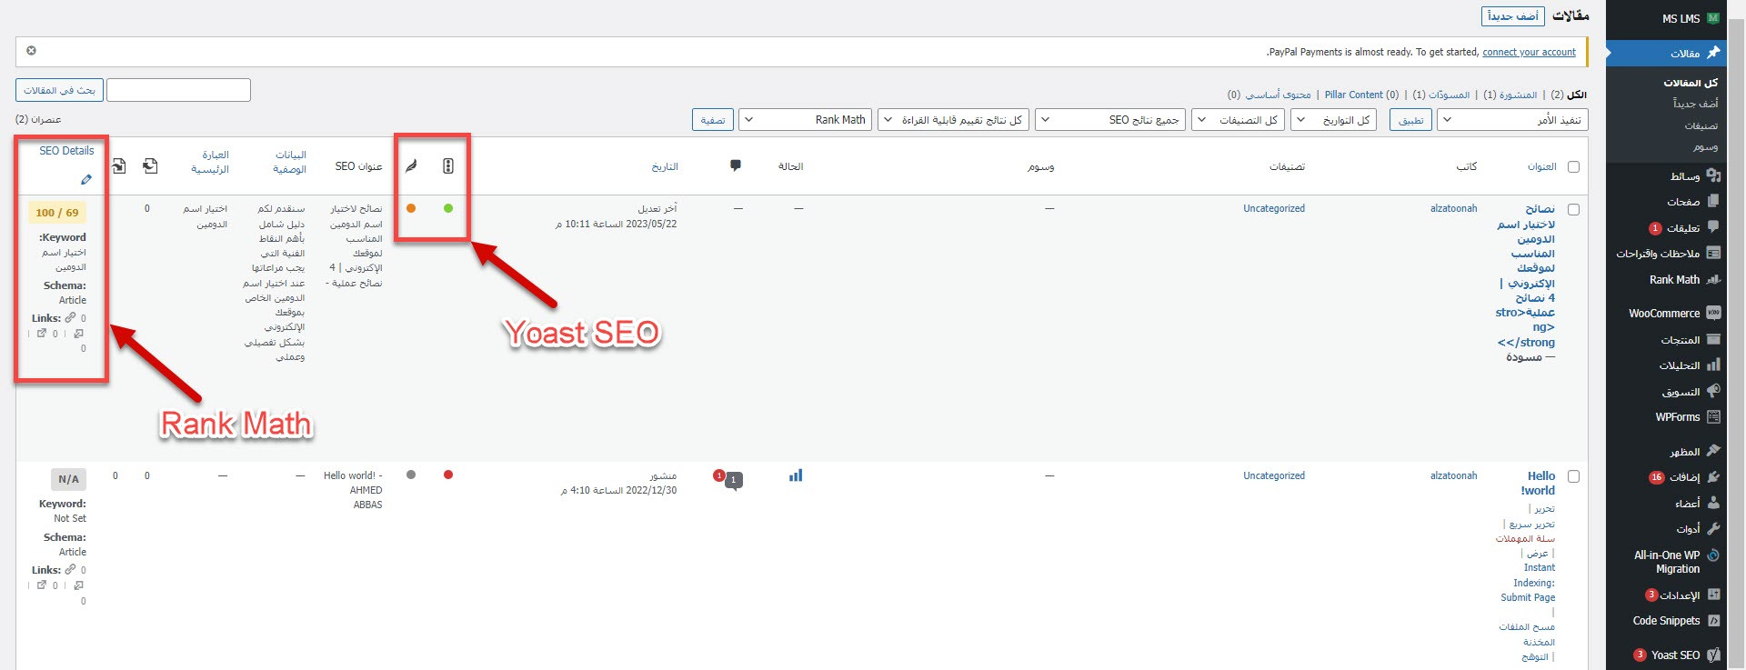Open كل المقالات submenu item
The height and width of the screenshot is (670, 1746).
click(x=1691, y=83)
